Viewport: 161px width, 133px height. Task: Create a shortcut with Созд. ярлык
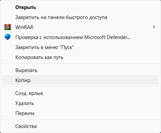pos(80,93)
